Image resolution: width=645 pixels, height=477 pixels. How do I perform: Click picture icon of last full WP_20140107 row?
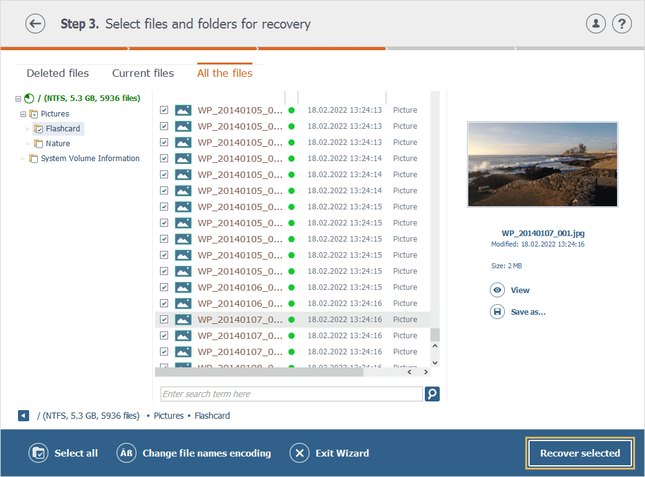pos(183,352)
